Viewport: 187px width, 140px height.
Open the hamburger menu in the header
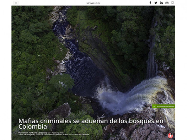16,3
